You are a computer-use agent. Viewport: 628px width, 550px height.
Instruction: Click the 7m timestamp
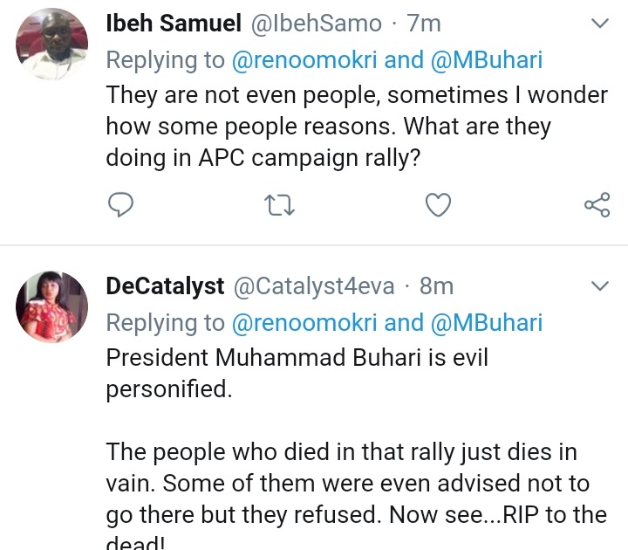(424, 24)
